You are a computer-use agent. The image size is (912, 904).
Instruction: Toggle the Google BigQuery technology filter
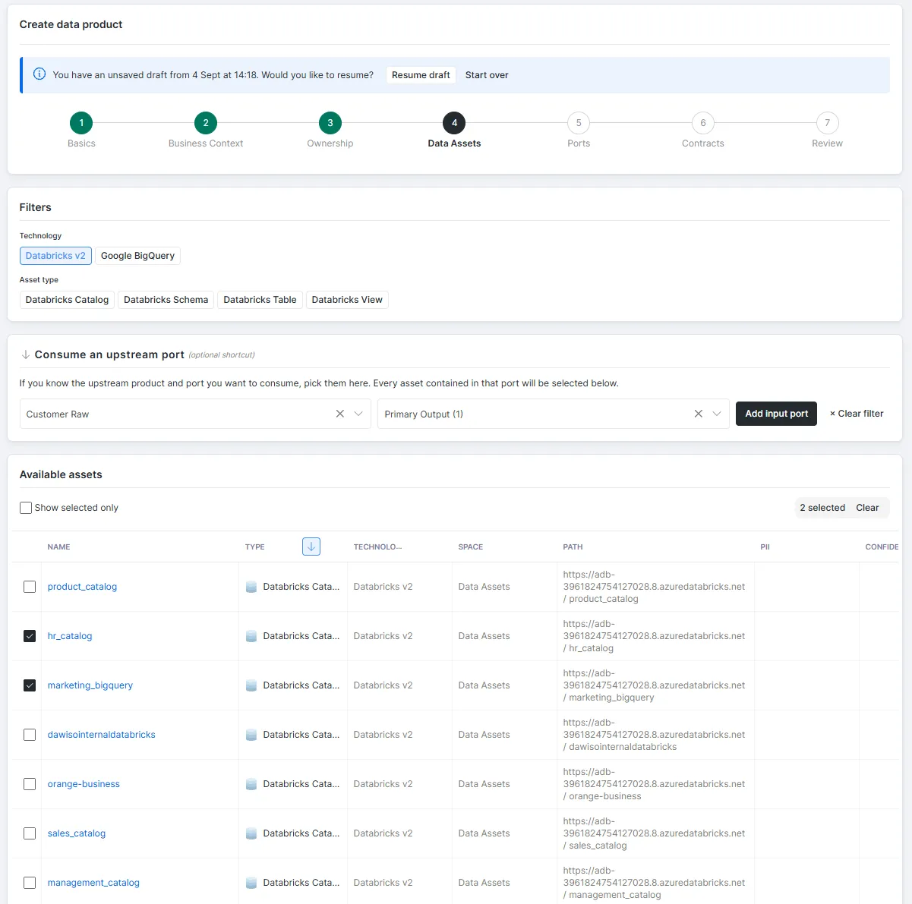tap(137, 256)
